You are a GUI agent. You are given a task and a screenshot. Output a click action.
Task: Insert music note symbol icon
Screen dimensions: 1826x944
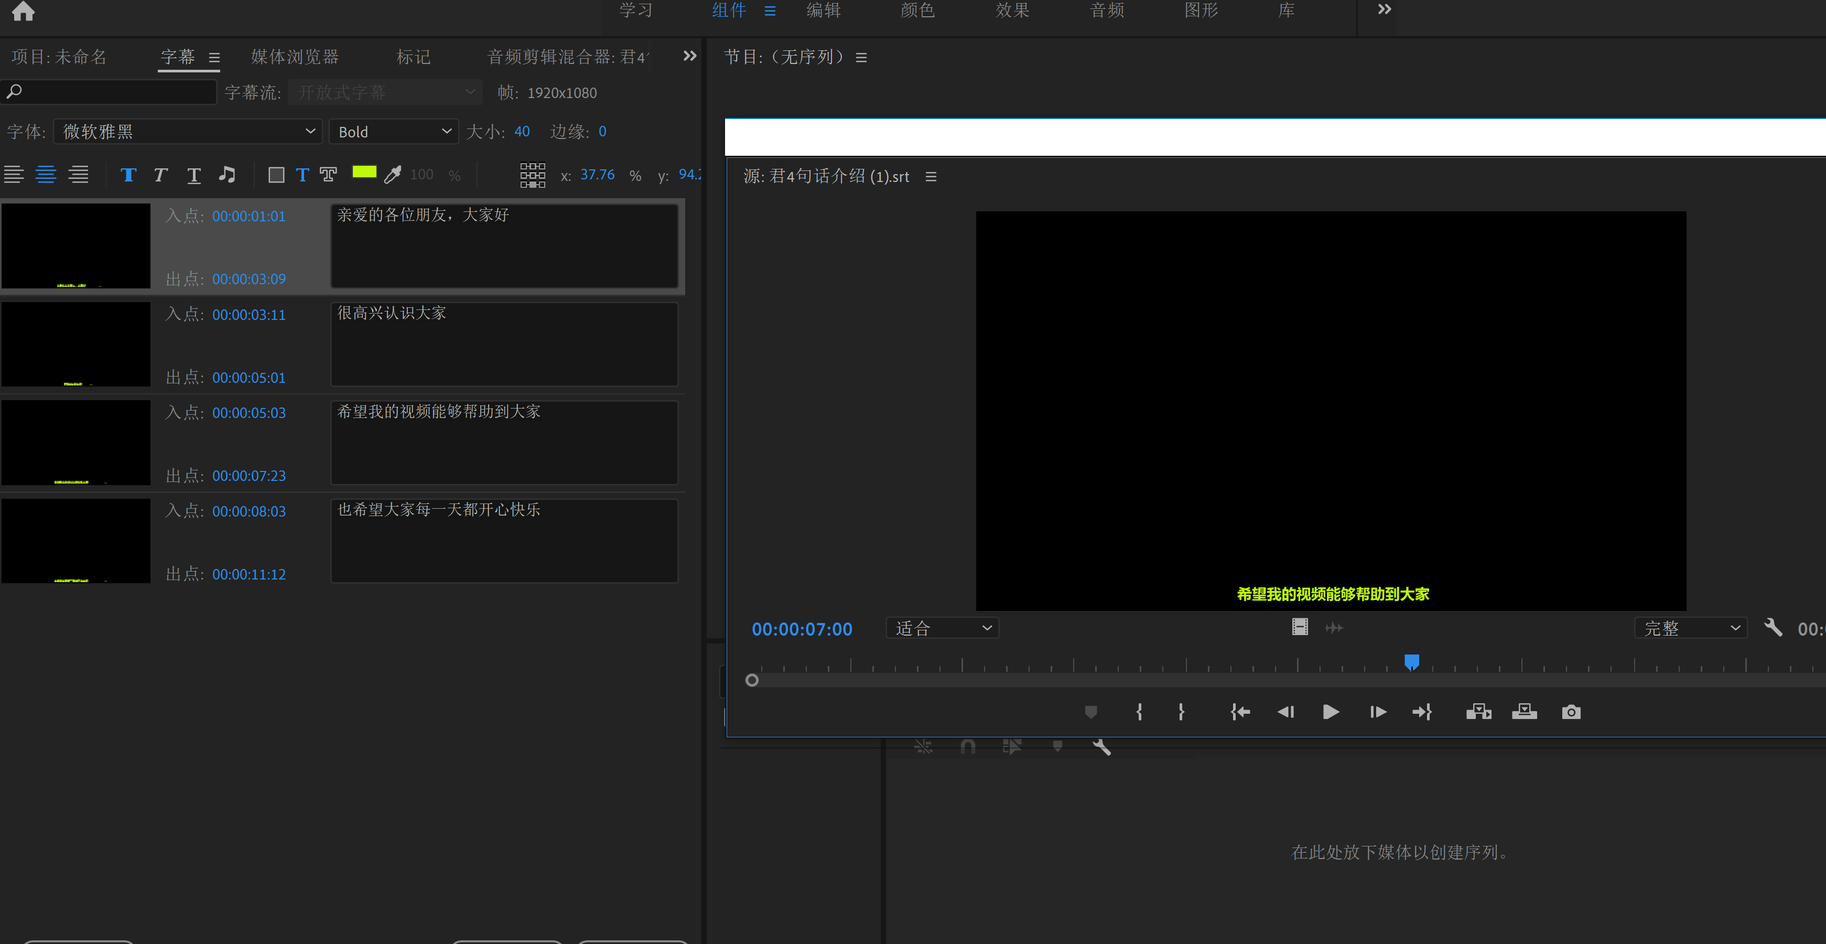tap(227, 175)
